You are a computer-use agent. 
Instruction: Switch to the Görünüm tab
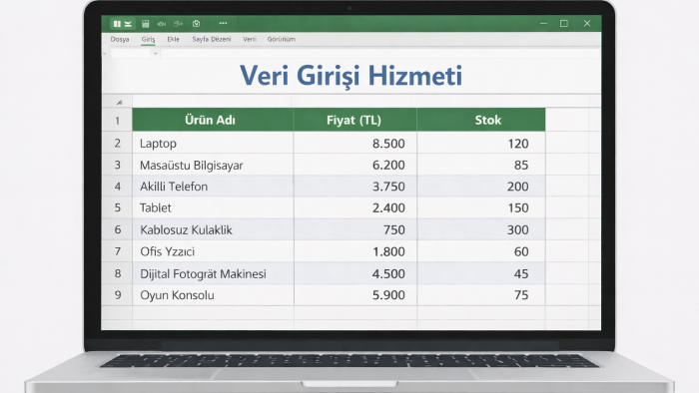coord(282,39)
